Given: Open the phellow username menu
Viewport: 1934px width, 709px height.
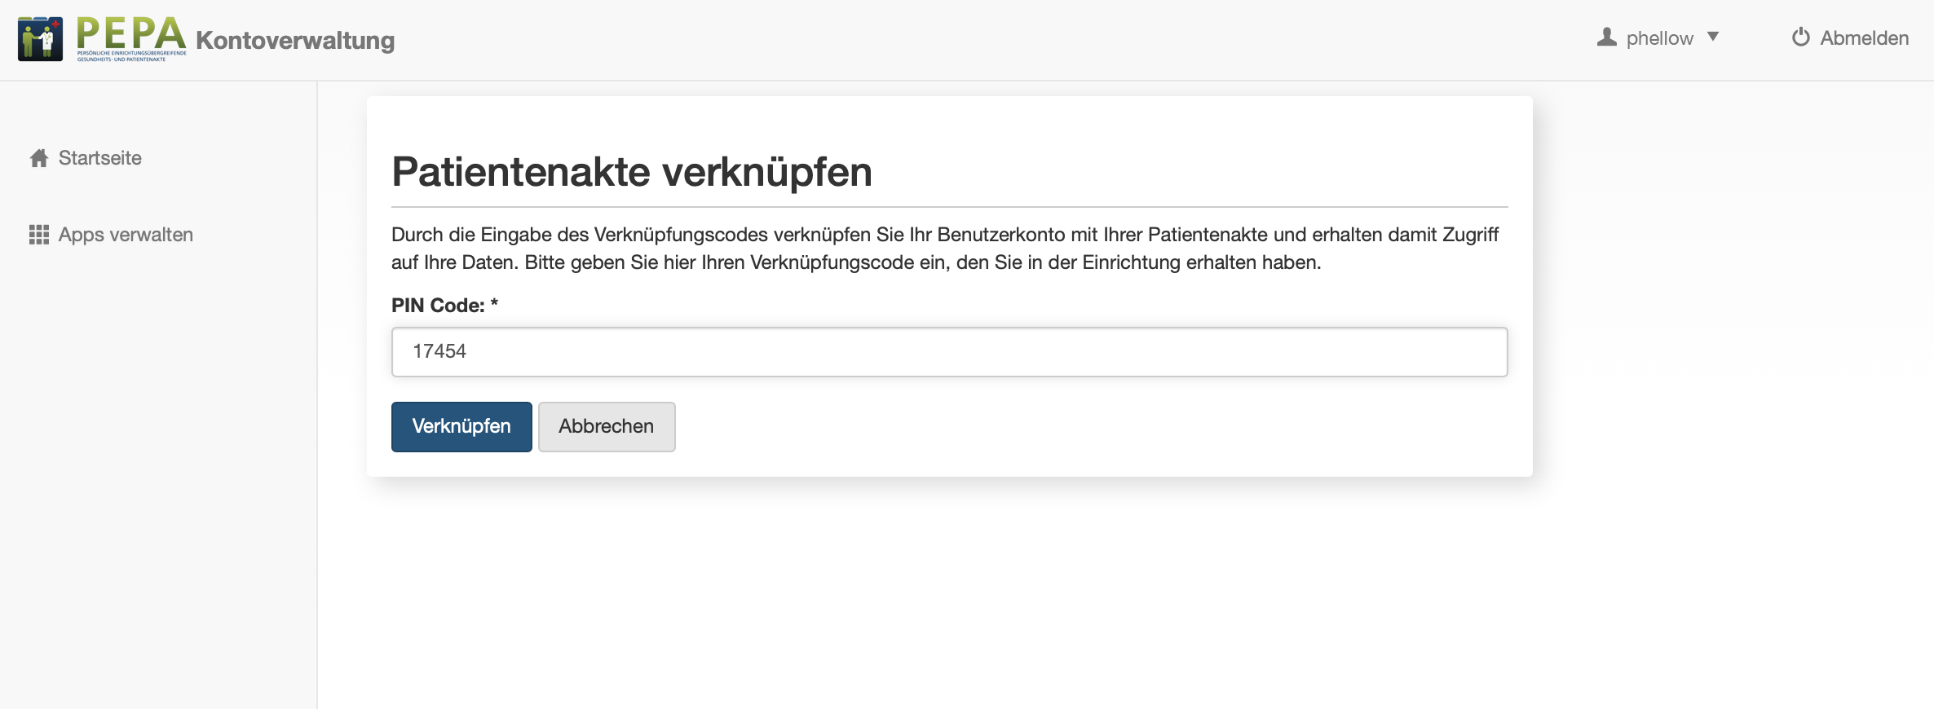Looking at the screenshot, I should point(1659,38).
